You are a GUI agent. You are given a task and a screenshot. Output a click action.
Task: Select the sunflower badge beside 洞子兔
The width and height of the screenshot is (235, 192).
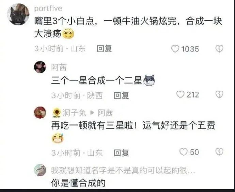point(57,113)
